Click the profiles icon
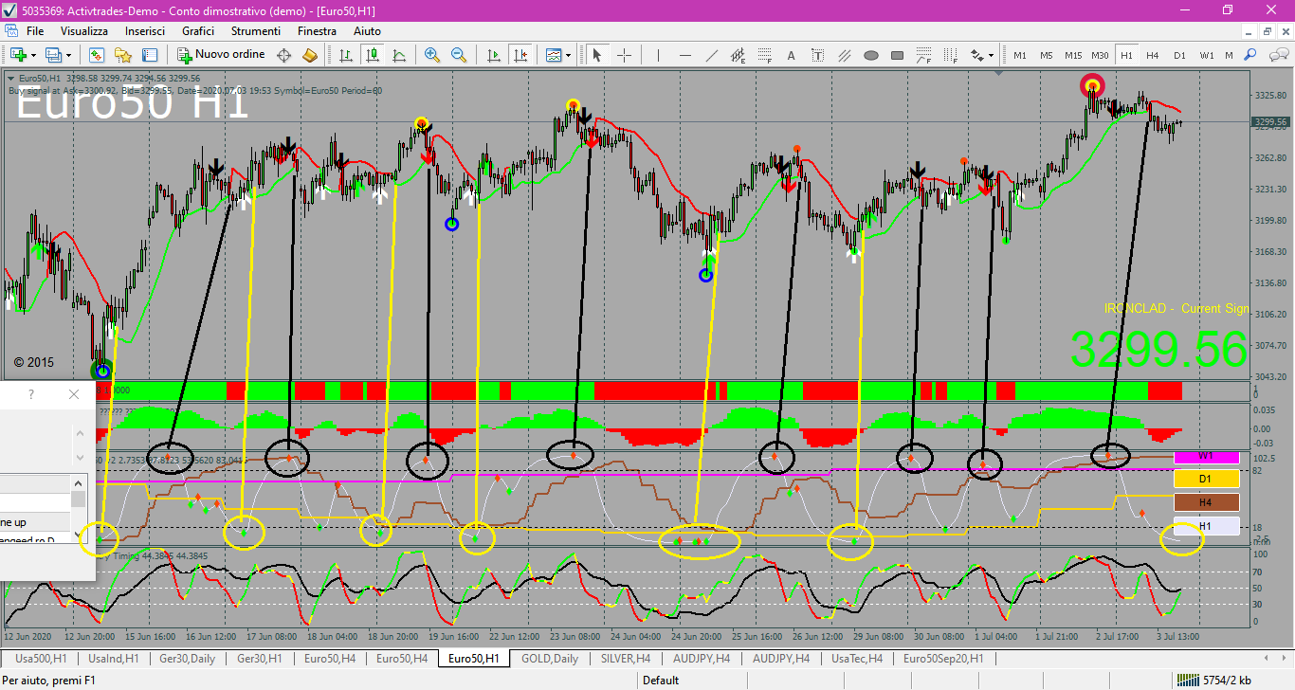This screenshot has height=690, width=1295. (x=54, y=55)
